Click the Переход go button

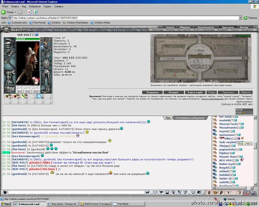click(x=250, y=18)
